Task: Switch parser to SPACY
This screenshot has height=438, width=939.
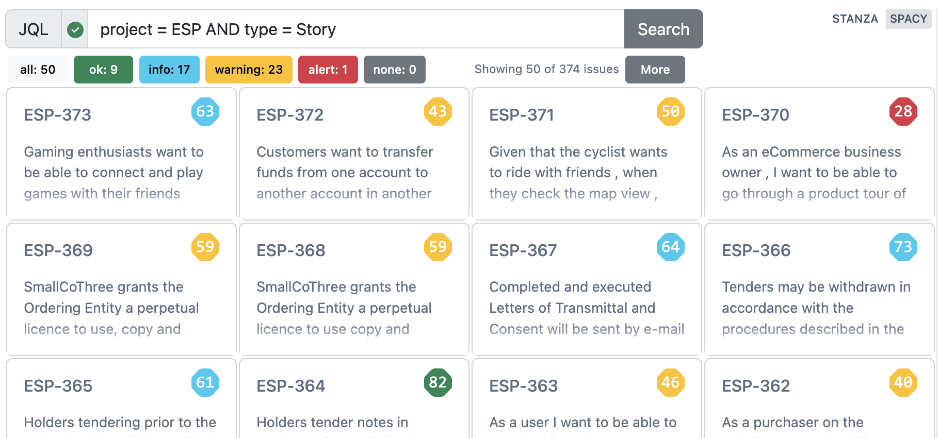Action: 909,19
